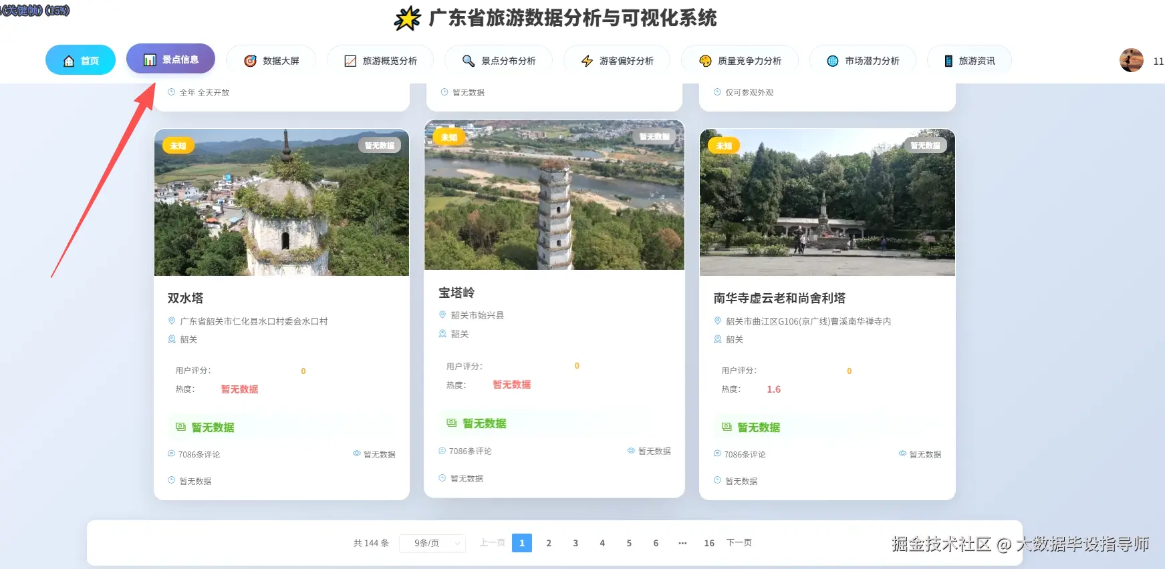
Task: Go to pagination page 4
Action: tap(602, 543)
